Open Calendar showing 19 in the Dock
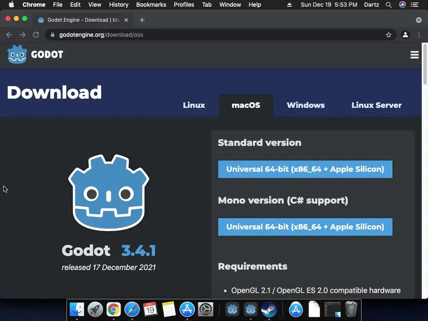Viewport: 428px width, 321px height. click(150, 309)
